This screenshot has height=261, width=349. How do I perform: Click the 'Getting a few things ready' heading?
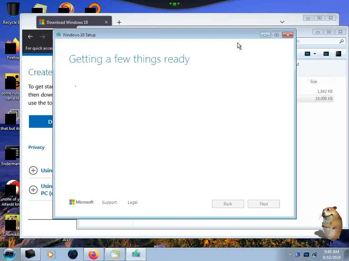pos(129,59)
